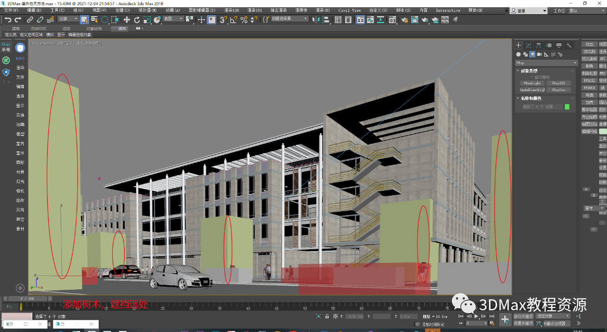This screenshot has height=332, width=607.
Task: Click the Redo arrow icon
Action: click(x=18, y=19)
